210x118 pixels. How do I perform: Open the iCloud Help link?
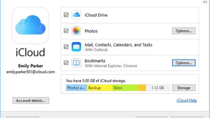pos(187,100)
